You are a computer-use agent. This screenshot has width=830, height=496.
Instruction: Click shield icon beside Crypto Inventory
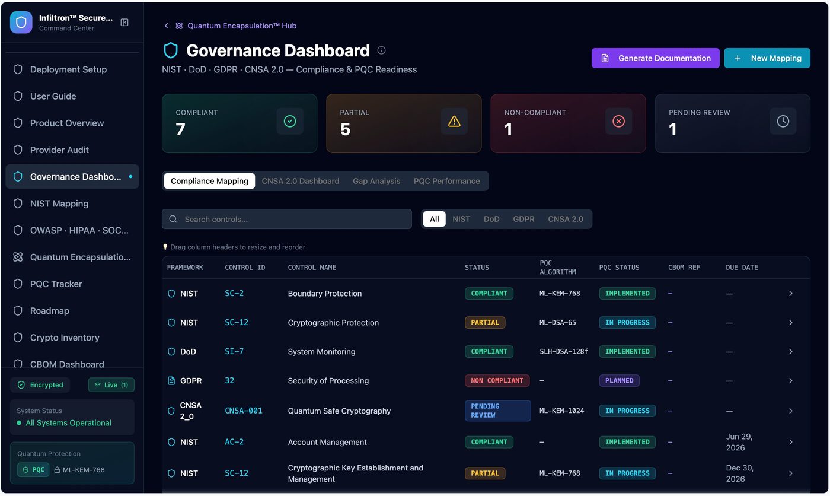point(18,338)
